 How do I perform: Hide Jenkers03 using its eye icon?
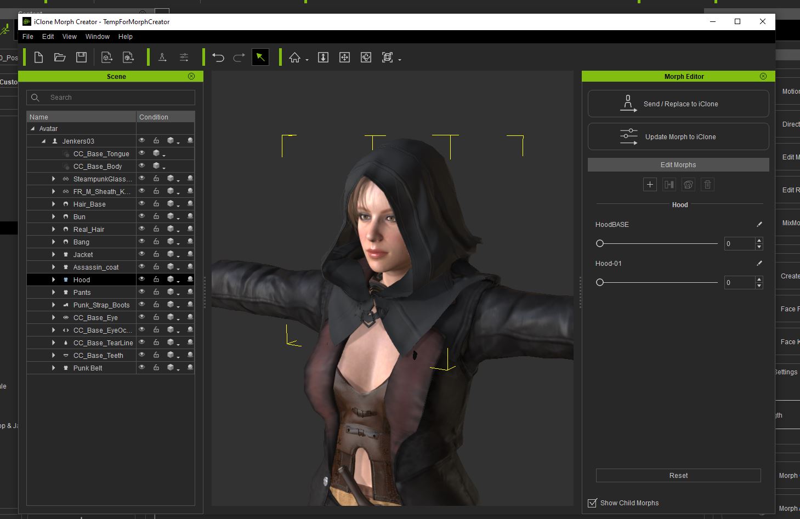pos(142,141)
